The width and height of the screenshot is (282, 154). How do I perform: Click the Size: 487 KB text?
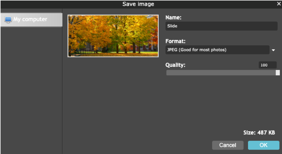[259, 133]
